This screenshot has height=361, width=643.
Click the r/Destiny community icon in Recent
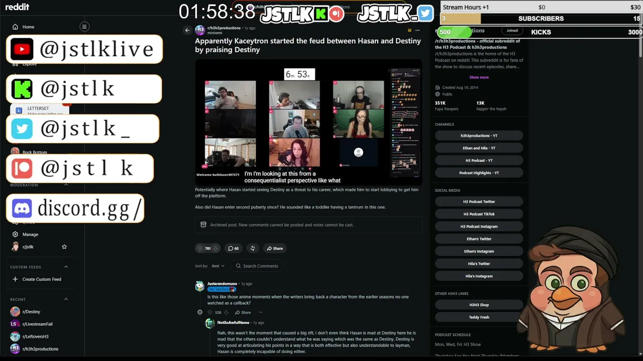click(15, 312)
